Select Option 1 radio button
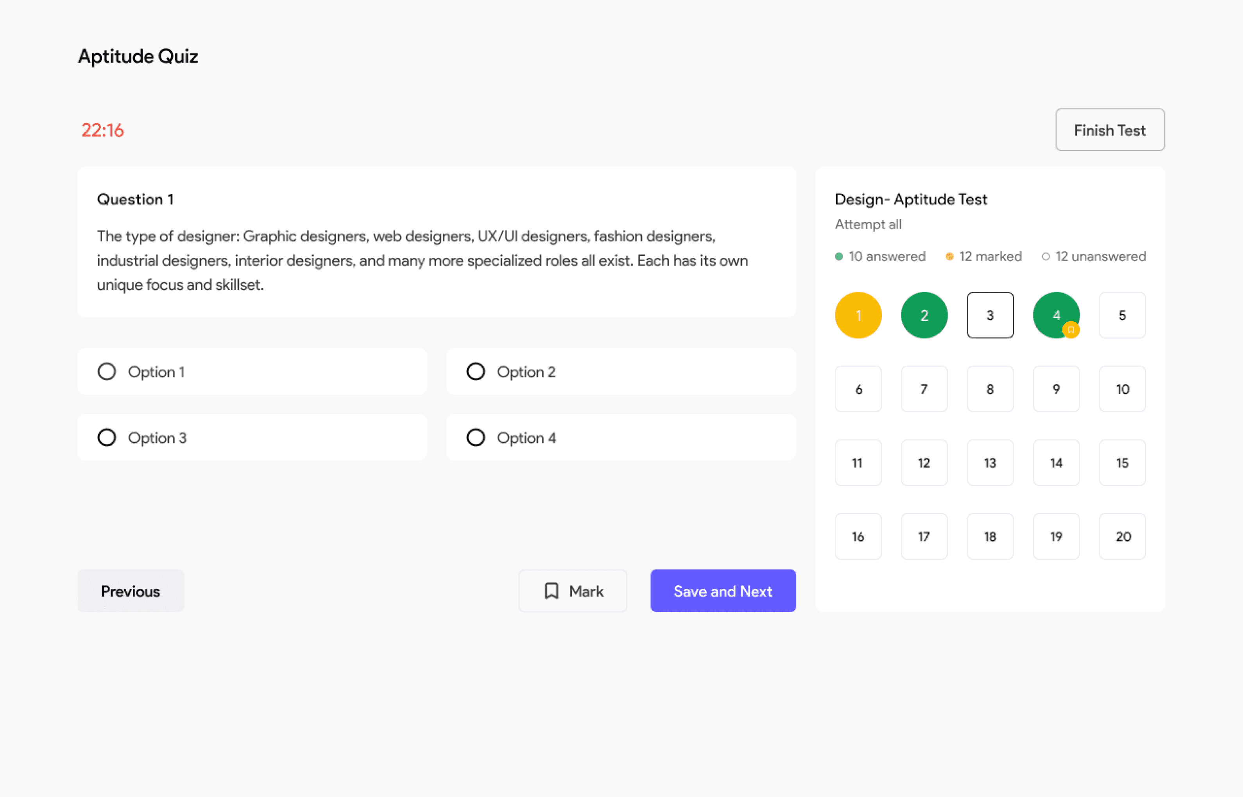Image resolution: width=1243 pixels, height=797 pixels. (x=107, y=372)
